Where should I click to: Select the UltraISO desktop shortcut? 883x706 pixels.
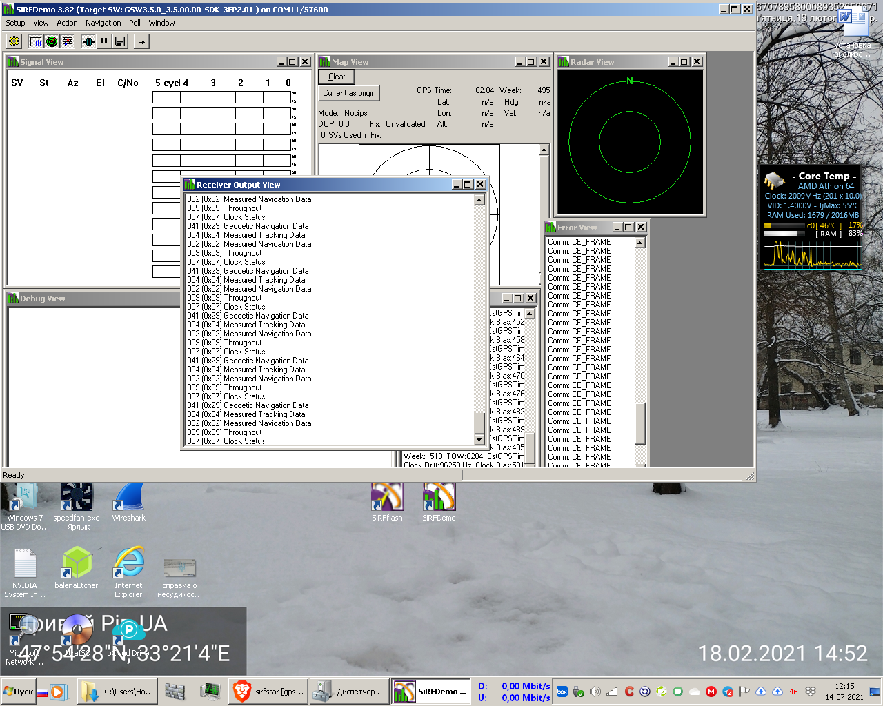tap(77, 636)
